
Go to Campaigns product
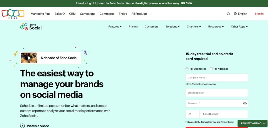click(87, 14)
